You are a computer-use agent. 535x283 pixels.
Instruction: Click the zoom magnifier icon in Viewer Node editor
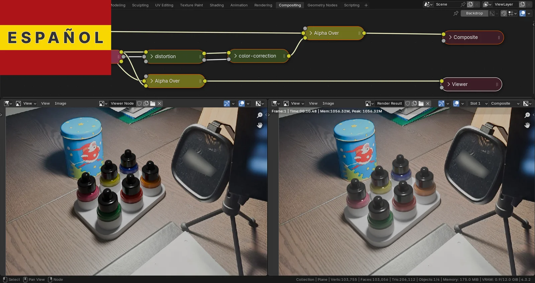click(x=260, y=115)
